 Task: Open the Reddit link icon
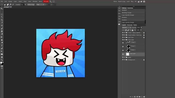139,2
